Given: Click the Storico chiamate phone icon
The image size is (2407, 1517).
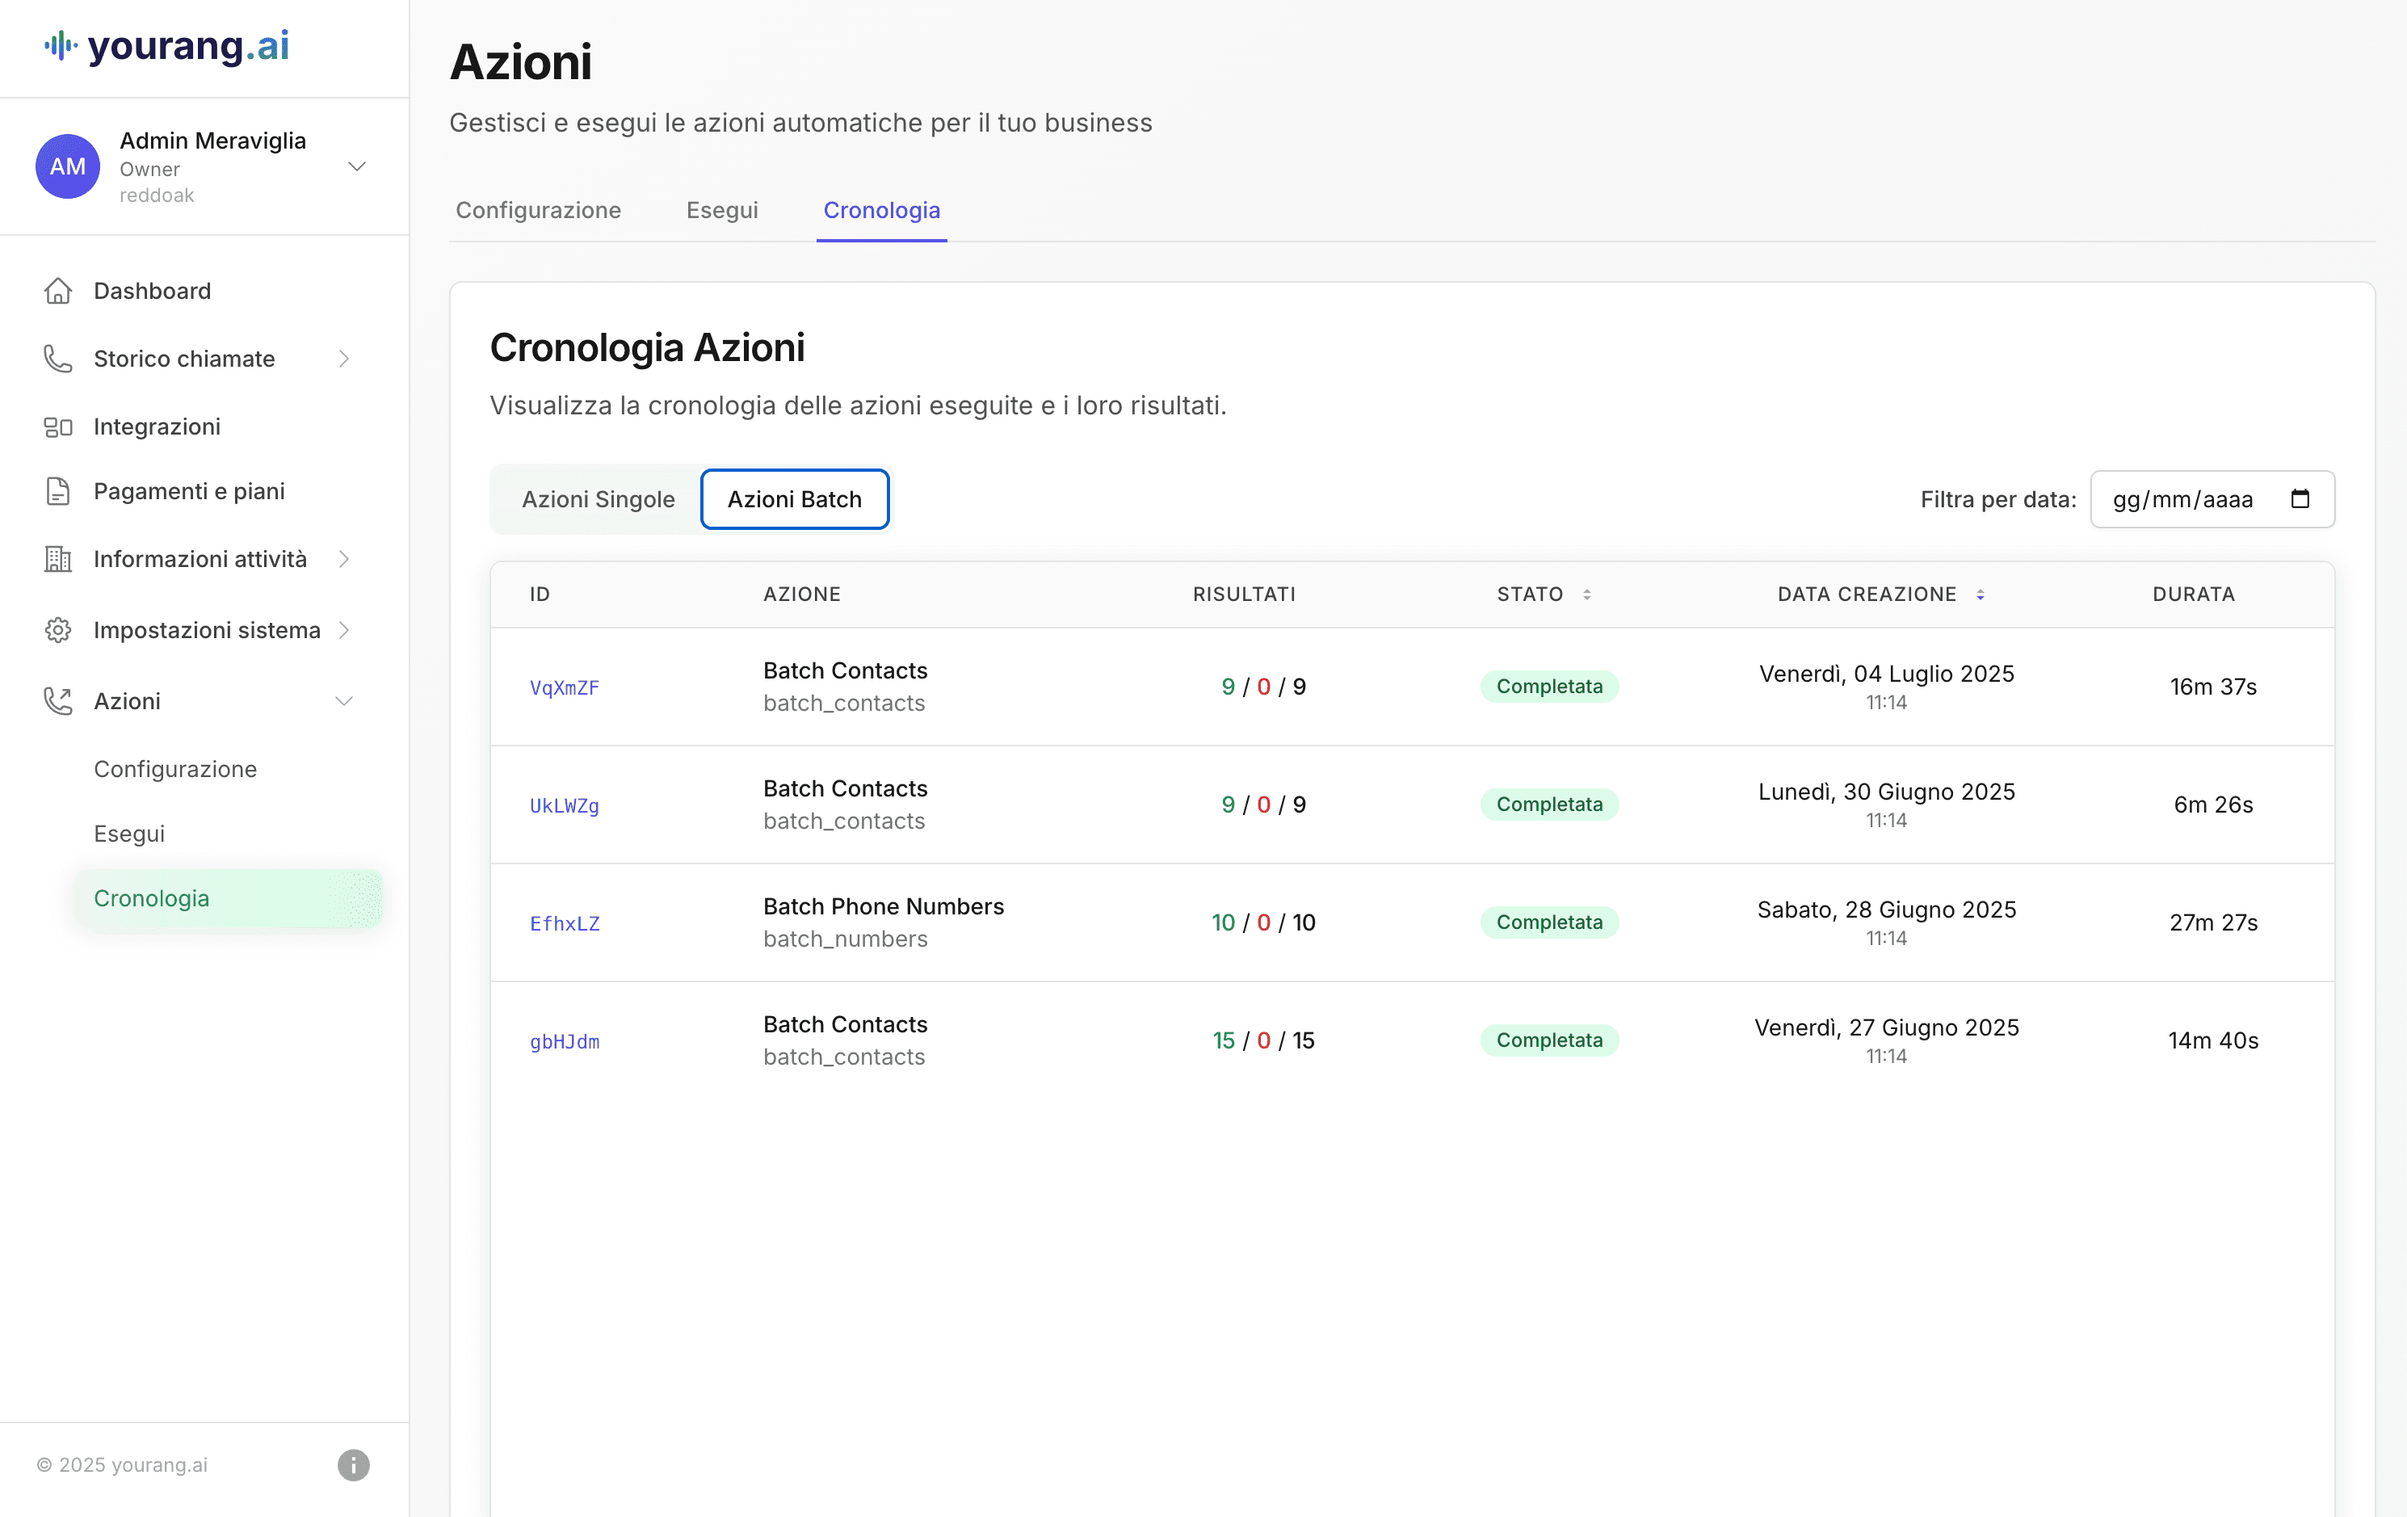Looking at the screenshot, I should click(x=58, y=359).
